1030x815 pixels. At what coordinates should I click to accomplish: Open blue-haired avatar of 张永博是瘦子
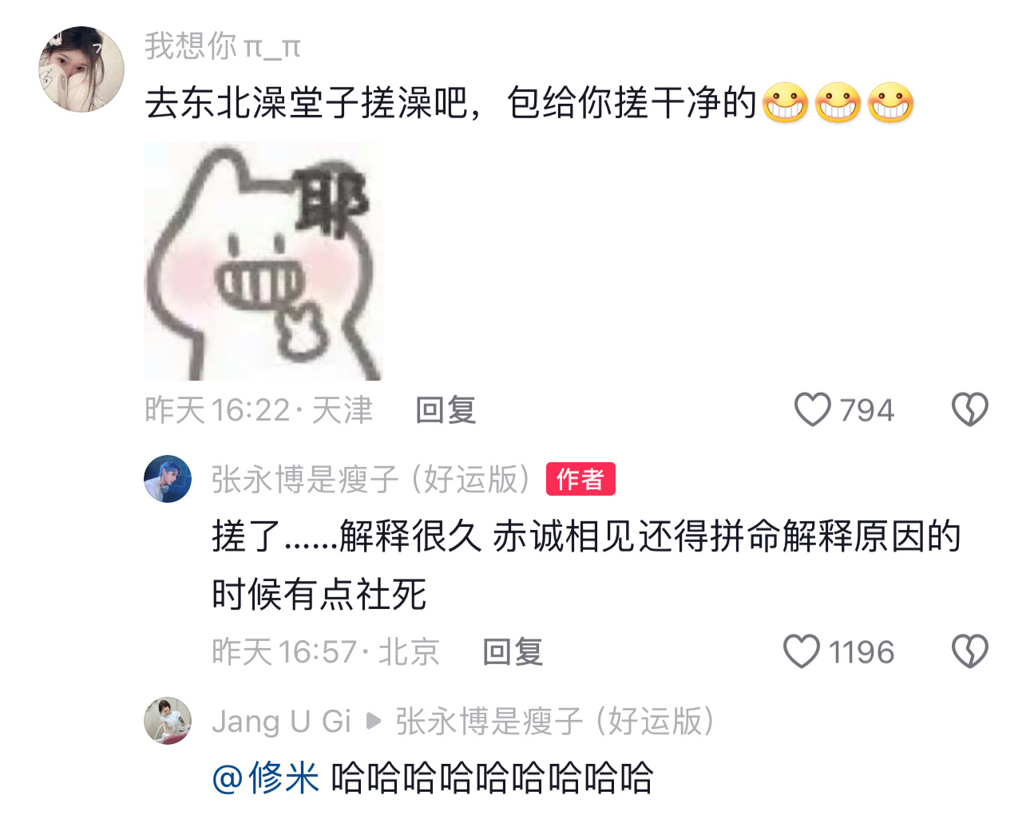(x=168, y=479)
